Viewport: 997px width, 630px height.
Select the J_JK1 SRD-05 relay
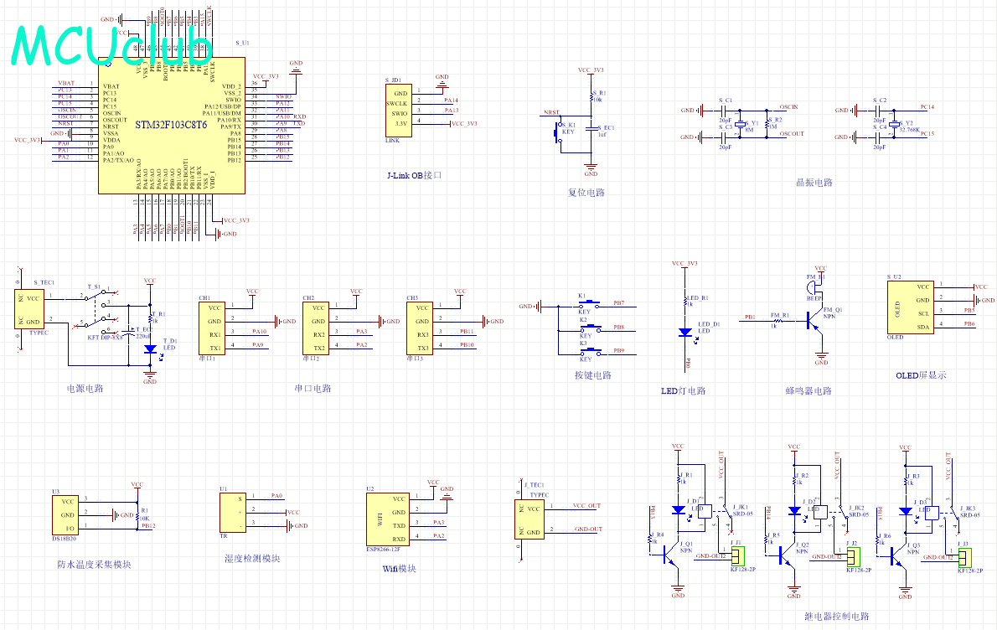pos(712,513)
